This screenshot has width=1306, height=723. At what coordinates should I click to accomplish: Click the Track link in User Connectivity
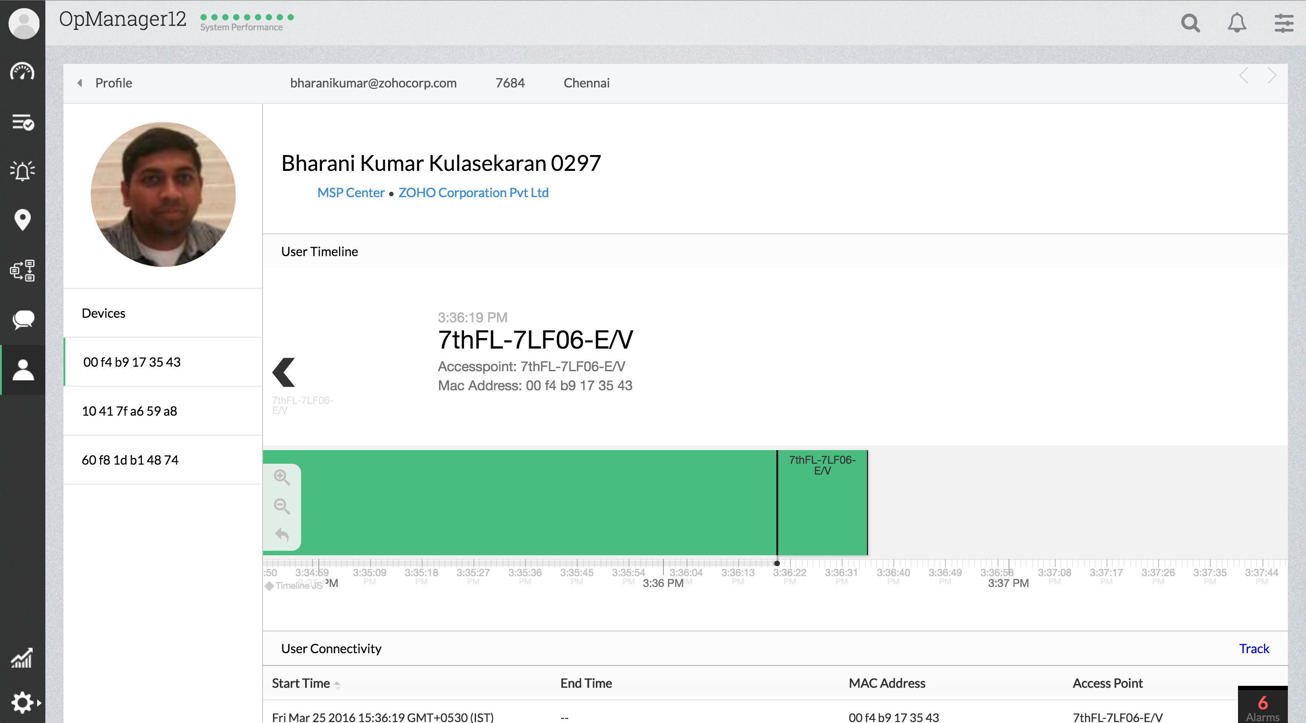[1254, 649]
